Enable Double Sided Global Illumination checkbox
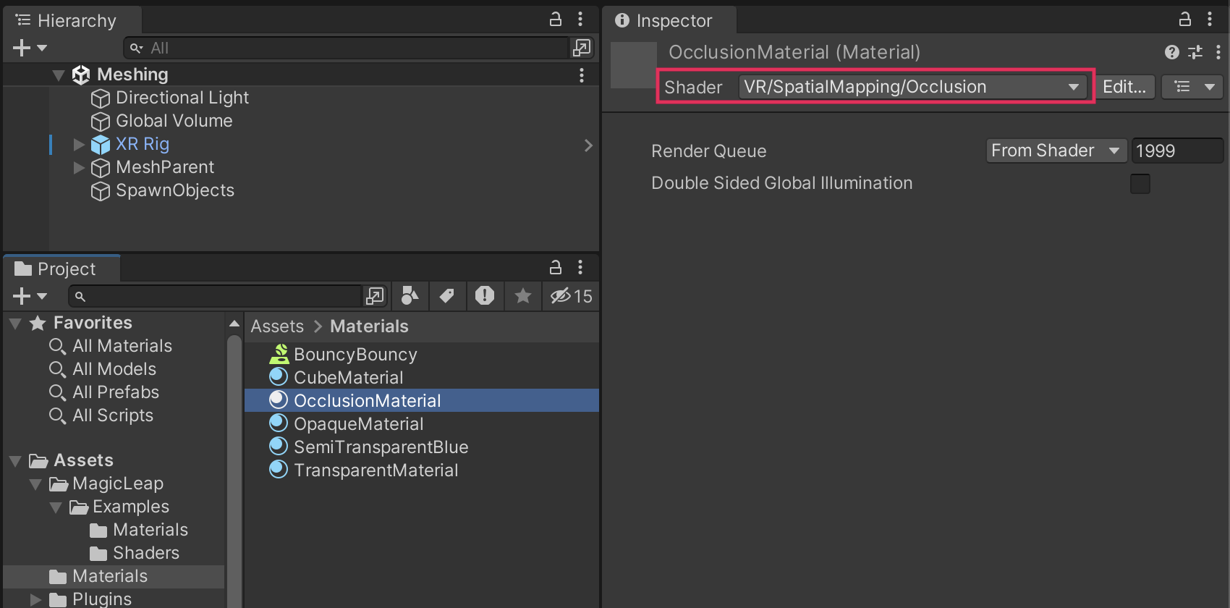The height and width of the screenshot is (608, 1230). tap(1140, 184)
